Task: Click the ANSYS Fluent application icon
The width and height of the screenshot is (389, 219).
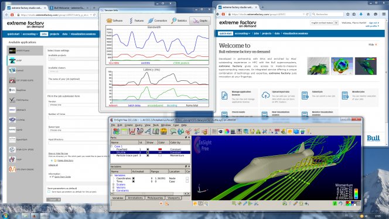Action: click(x=12, y=50)
